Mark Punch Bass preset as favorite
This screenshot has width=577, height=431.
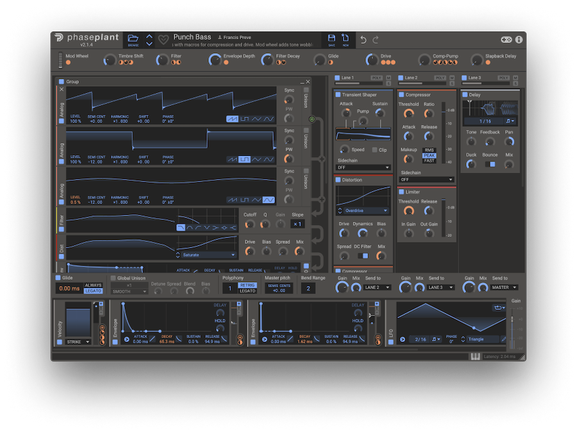click(163, 39)
